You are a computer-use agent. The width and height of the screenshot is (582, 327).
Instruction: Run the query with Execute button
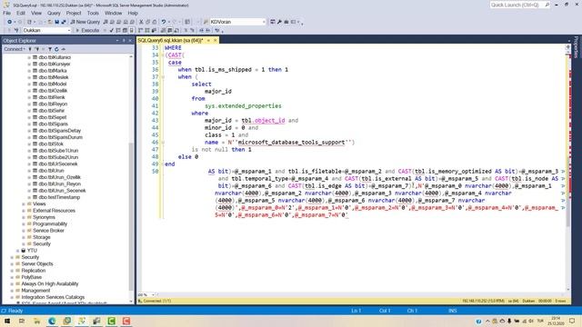87,30
